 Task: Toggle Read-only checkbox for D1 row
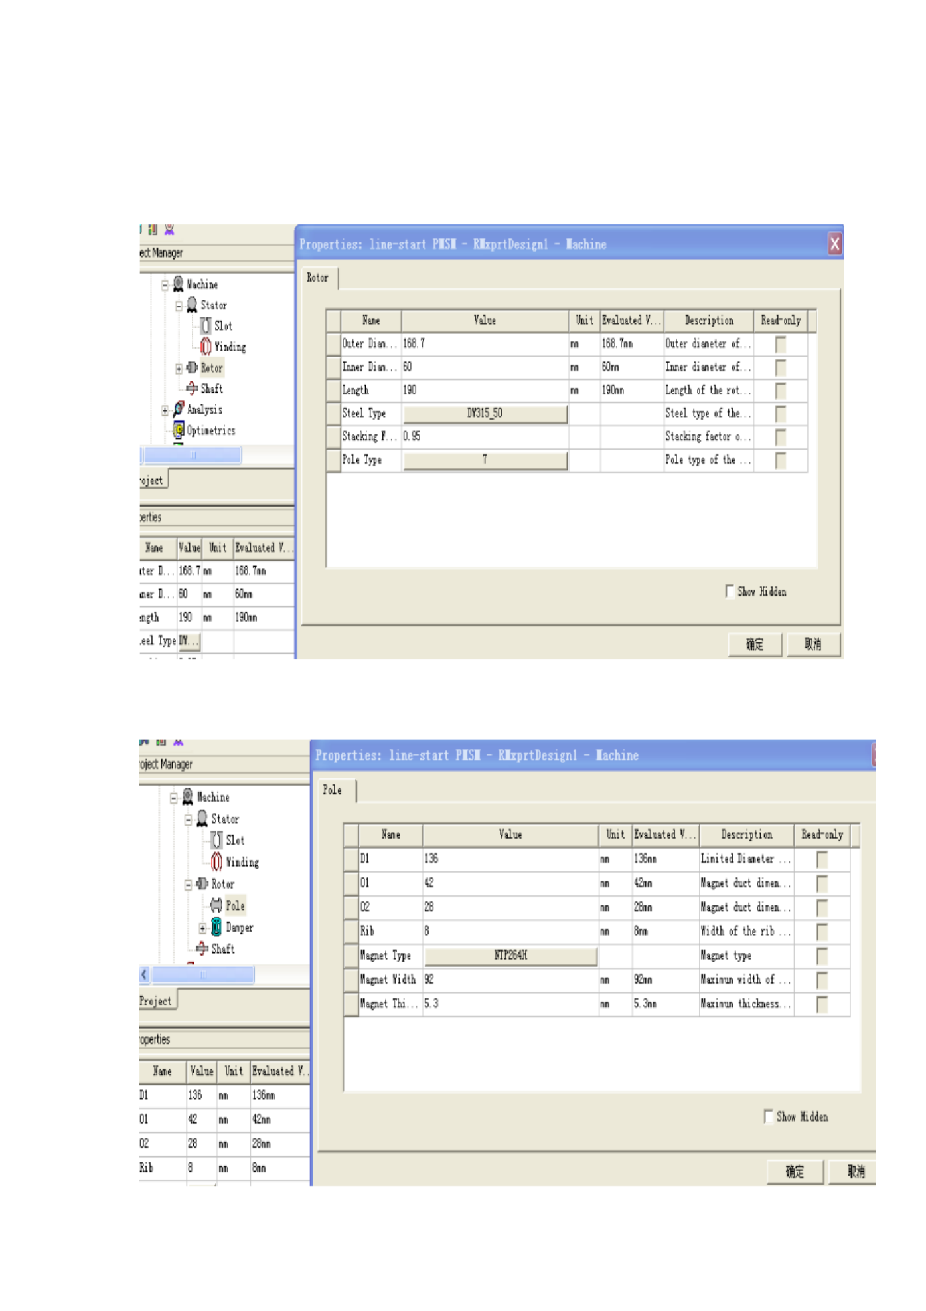click(x=822, y=859)
